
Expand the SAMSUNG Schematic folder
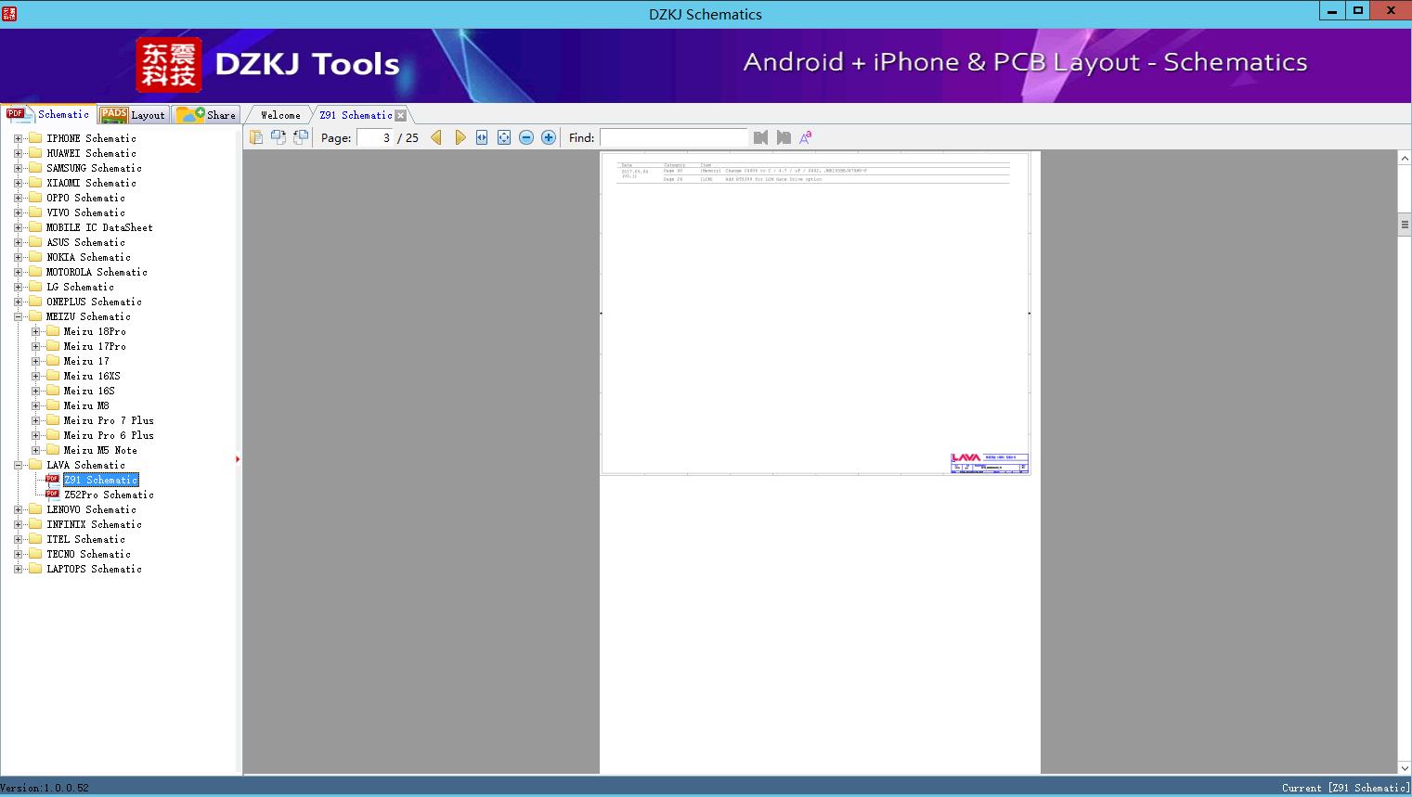[18, 168]
